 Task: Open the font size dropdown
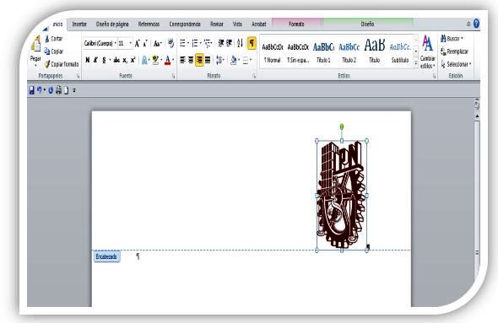125,44
